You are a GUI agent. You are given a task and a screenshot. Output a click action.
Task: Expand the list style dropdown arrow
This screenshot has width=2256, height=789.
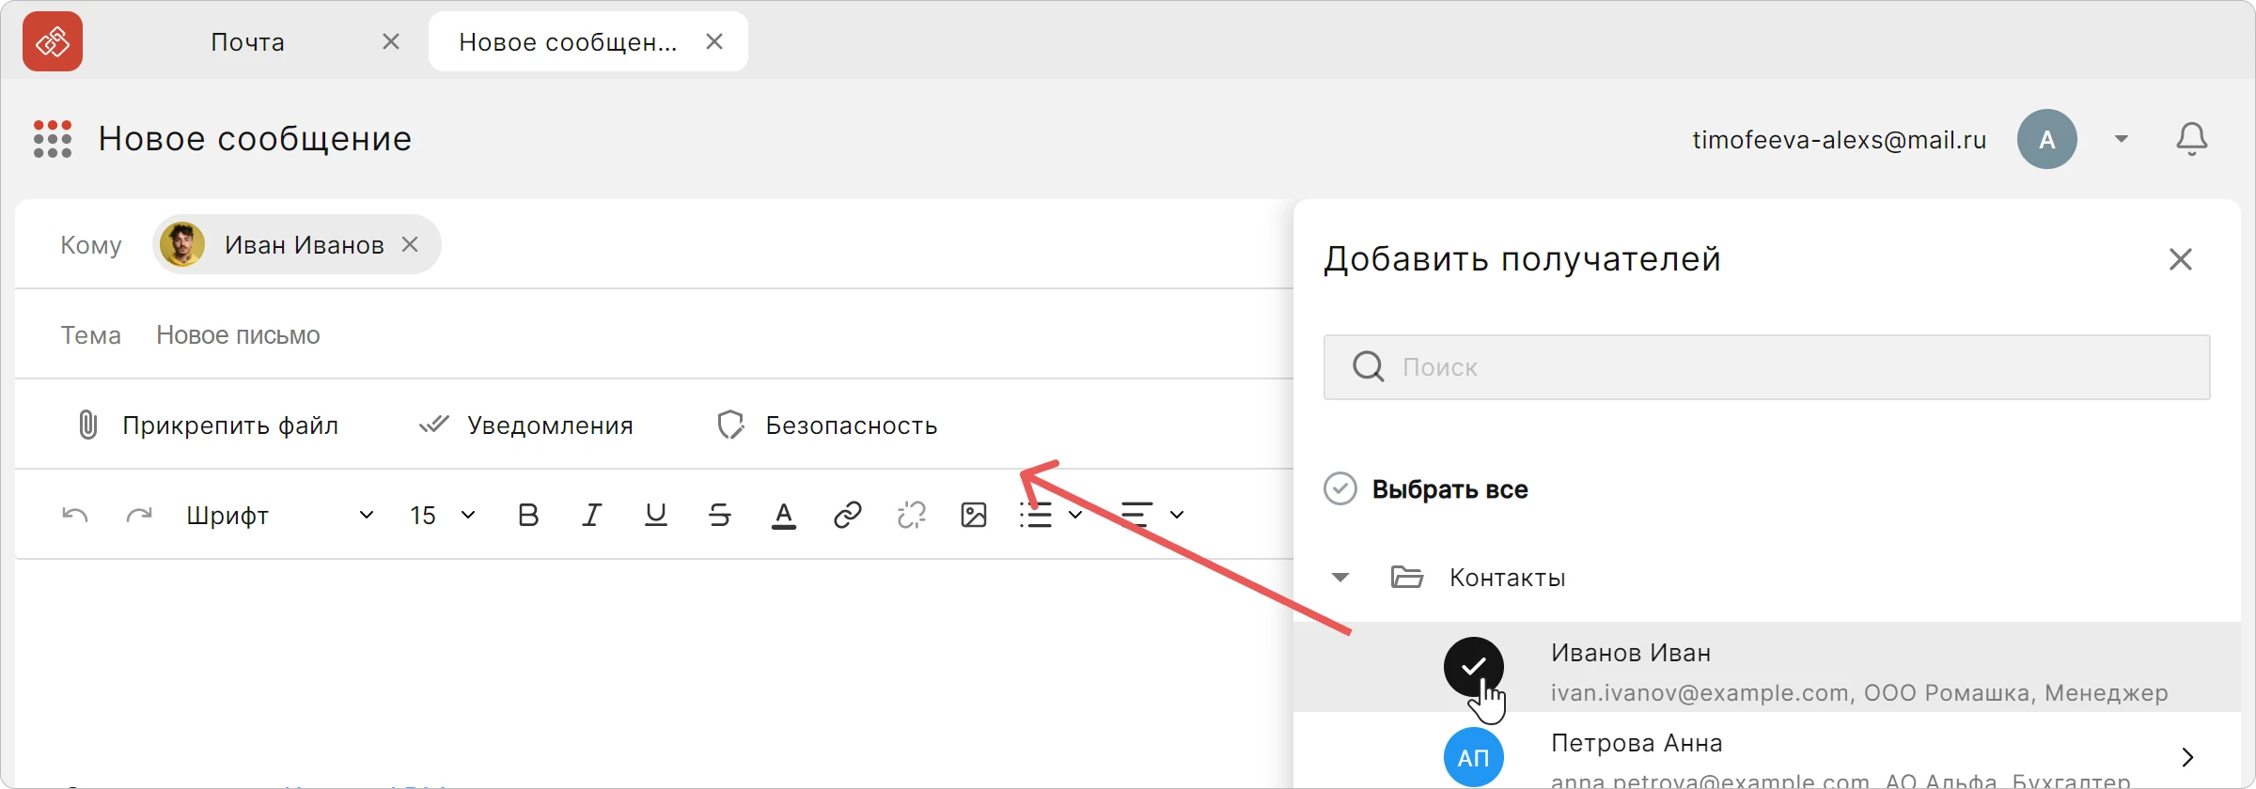point(1075,515)
